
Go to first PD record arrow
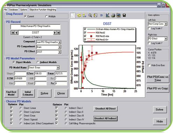[x=13, y=33]
